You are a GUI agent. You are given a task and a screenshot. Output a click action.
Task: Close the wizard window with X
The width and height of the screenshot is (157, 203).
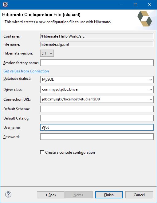click(x=150, y=5)
